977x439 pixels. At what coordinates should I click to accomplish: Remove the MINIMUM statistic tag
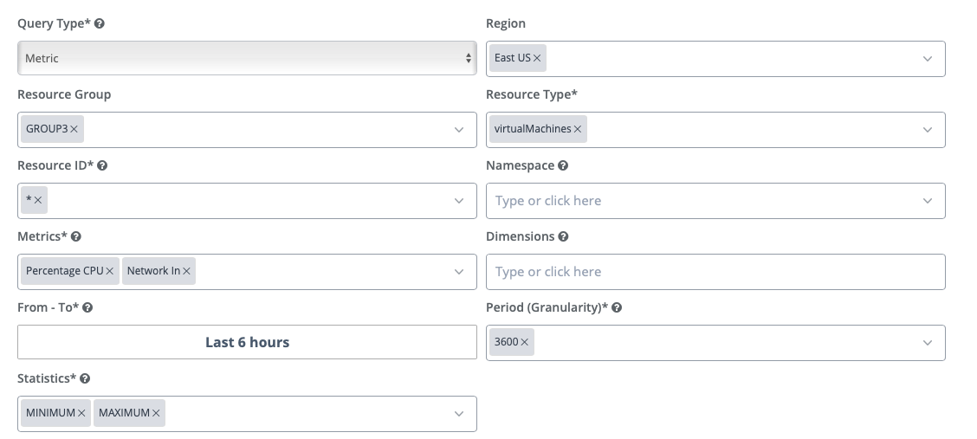81,413
